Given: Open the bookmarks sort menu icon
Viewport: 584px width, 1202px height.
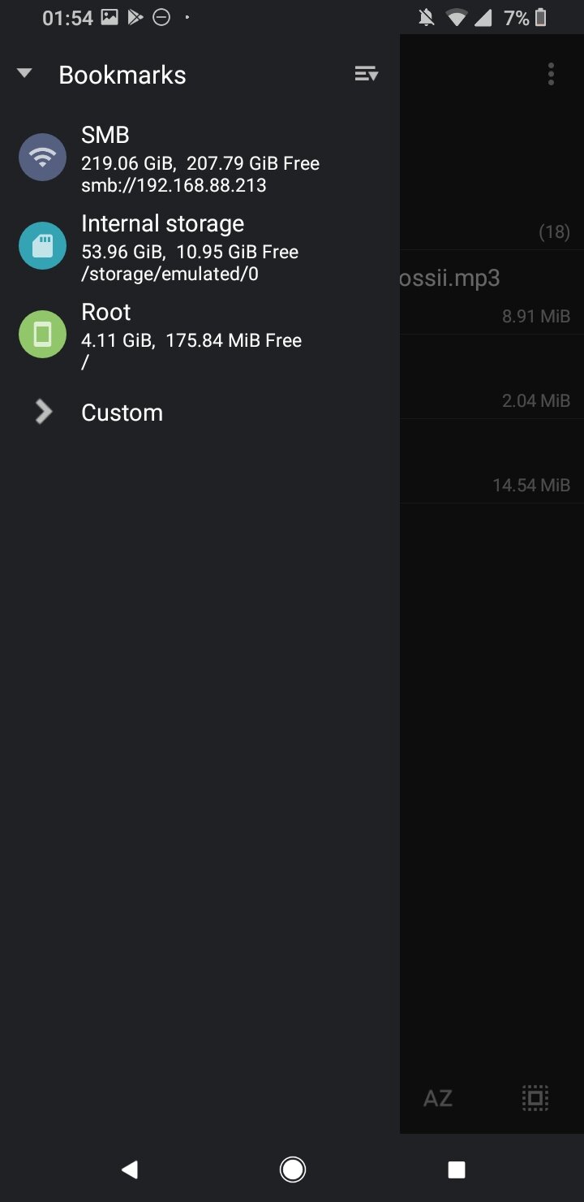Looking at the screenshot, I should [x=367, y=74].
